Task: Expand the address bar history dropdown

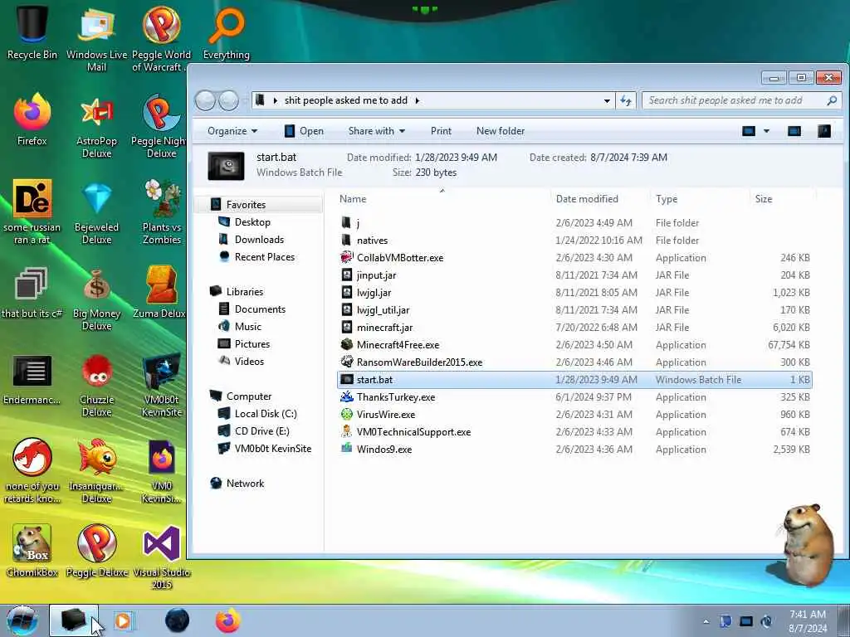Action: [x=607, y=100]
